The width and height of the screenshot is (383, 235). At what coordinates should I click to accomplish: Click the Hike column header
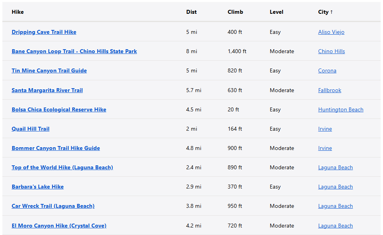point(18,12)
